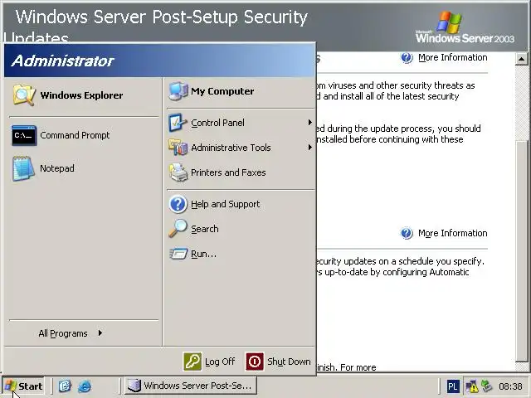Click the Run window icon
This screenshot has height=398, width=531.
tap(178, 254)
